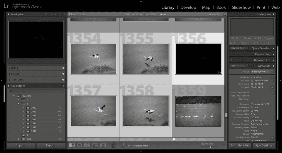Select the Attribute library filter
This screenshot has width=282, height=153.
point(137,14)
